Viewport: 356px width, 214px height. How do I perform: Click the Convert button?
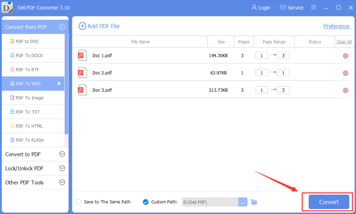[329, 202]
